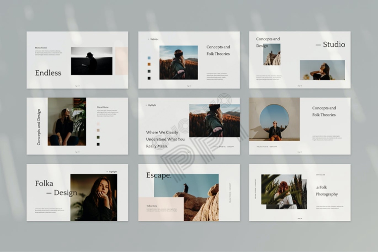The width and height of the screenshot is (378, 252).
Task: Pick the orange color swatch
Action: click(149, 64)
